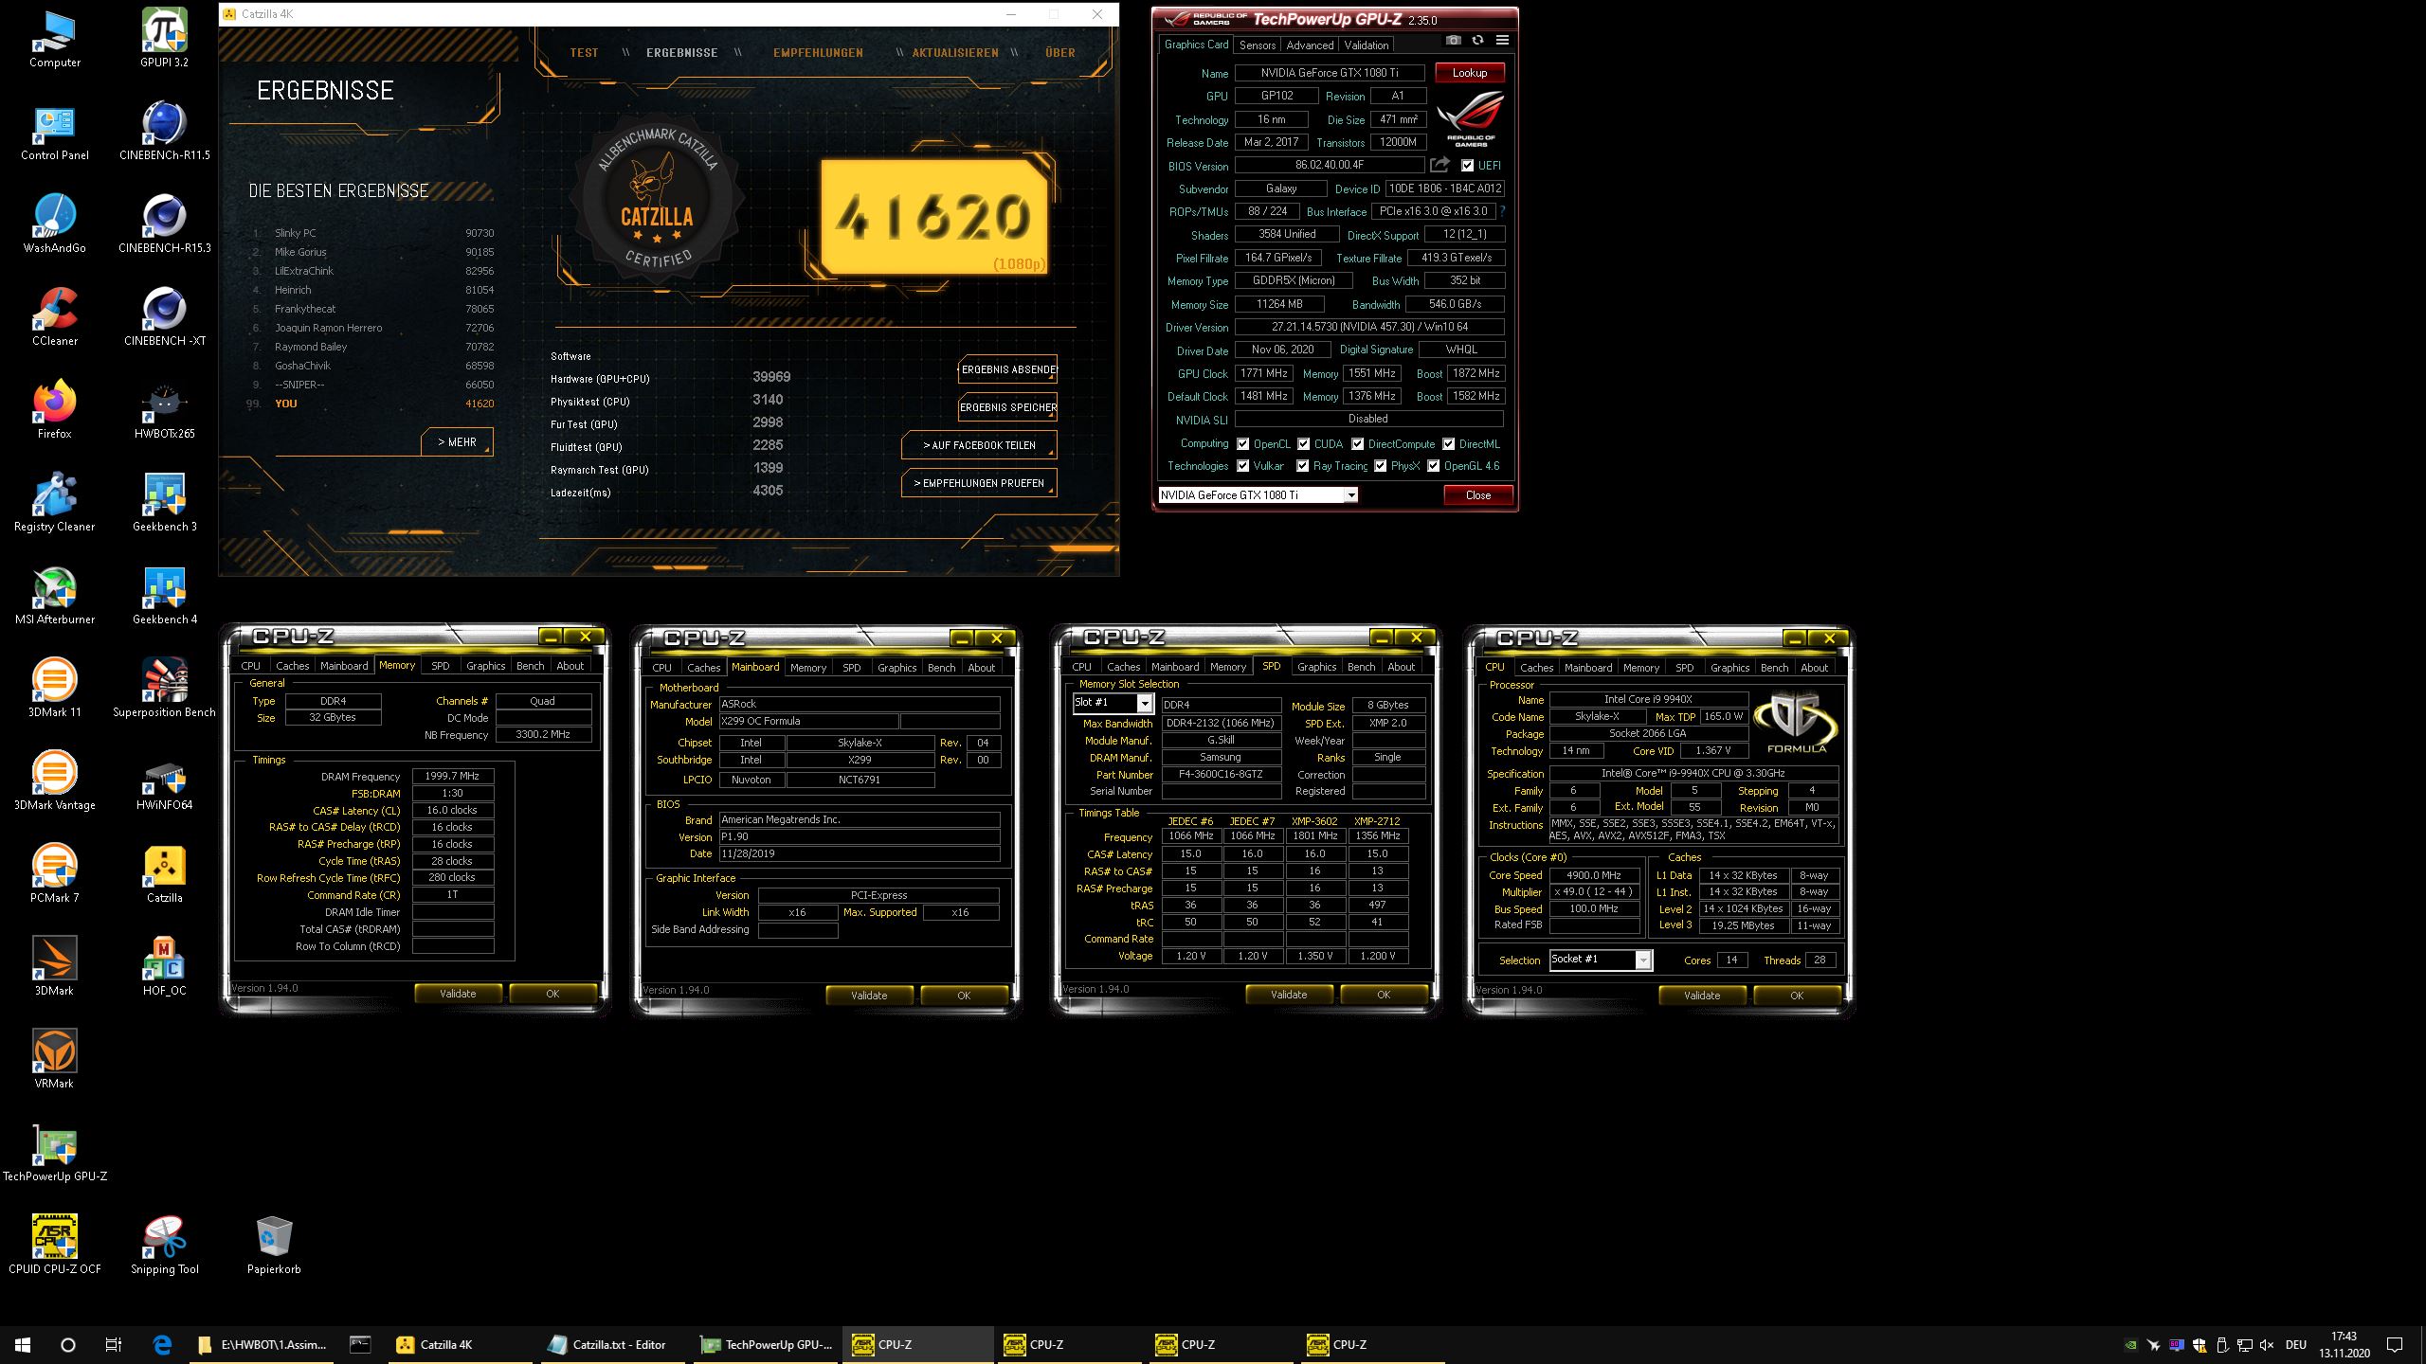
Task: Open Catzilla desktop shortcut
Action: click(x=165, y=873)
